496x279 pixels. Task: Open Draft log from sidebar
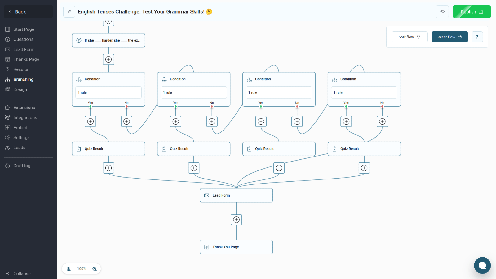click(x=22, y=166)
